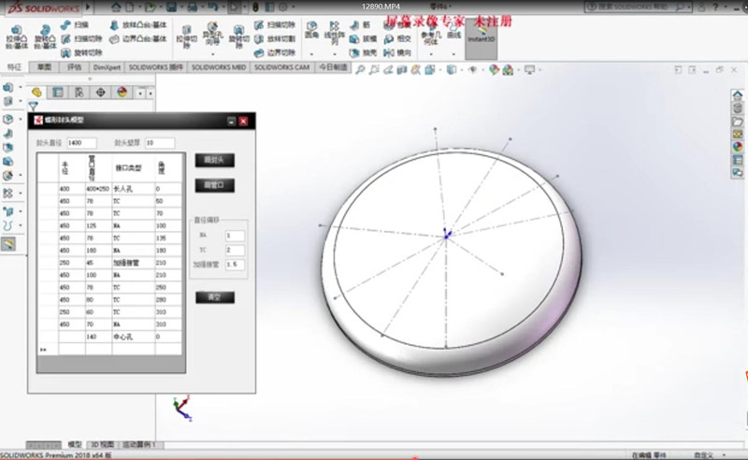Click the 画封头 button in dialog
748x460 pixels.
point(214,161)
